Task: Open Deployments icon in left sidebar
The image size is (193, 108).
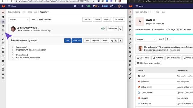Action: (3, 48)
